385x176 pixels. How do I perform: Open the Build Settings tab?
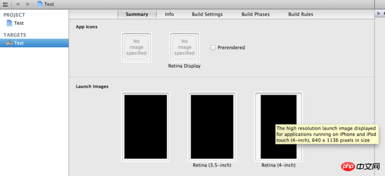pyautogui.click(x=207, y=14)
